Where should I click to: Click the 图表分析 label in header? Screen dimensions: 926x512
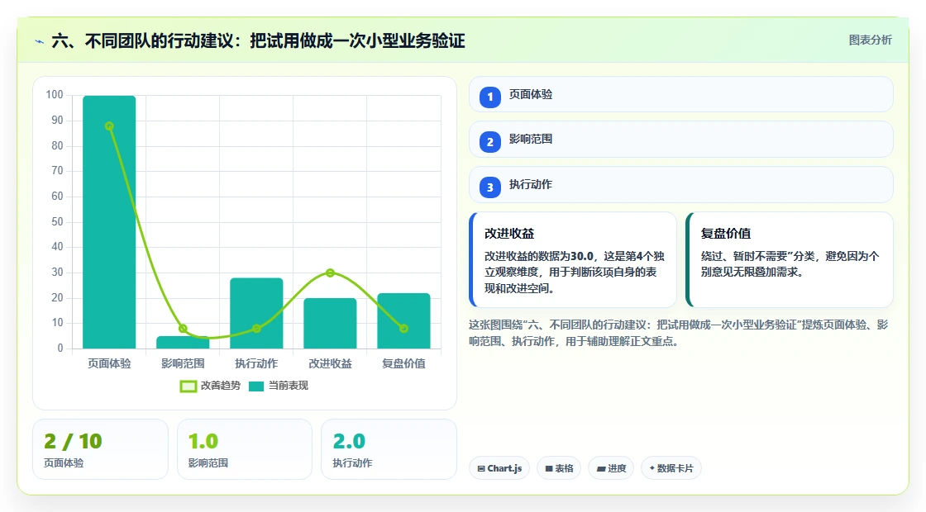click(x=870, y=40)
